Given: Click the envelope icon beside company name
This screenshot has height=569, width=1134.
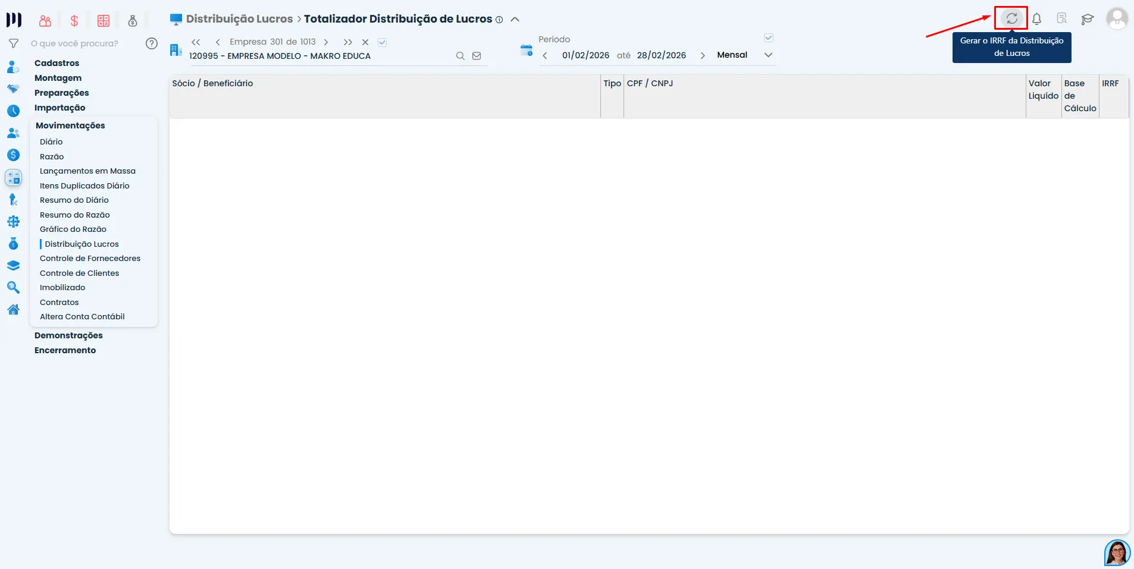Looking at the screenshot, I should click(477, 56).
